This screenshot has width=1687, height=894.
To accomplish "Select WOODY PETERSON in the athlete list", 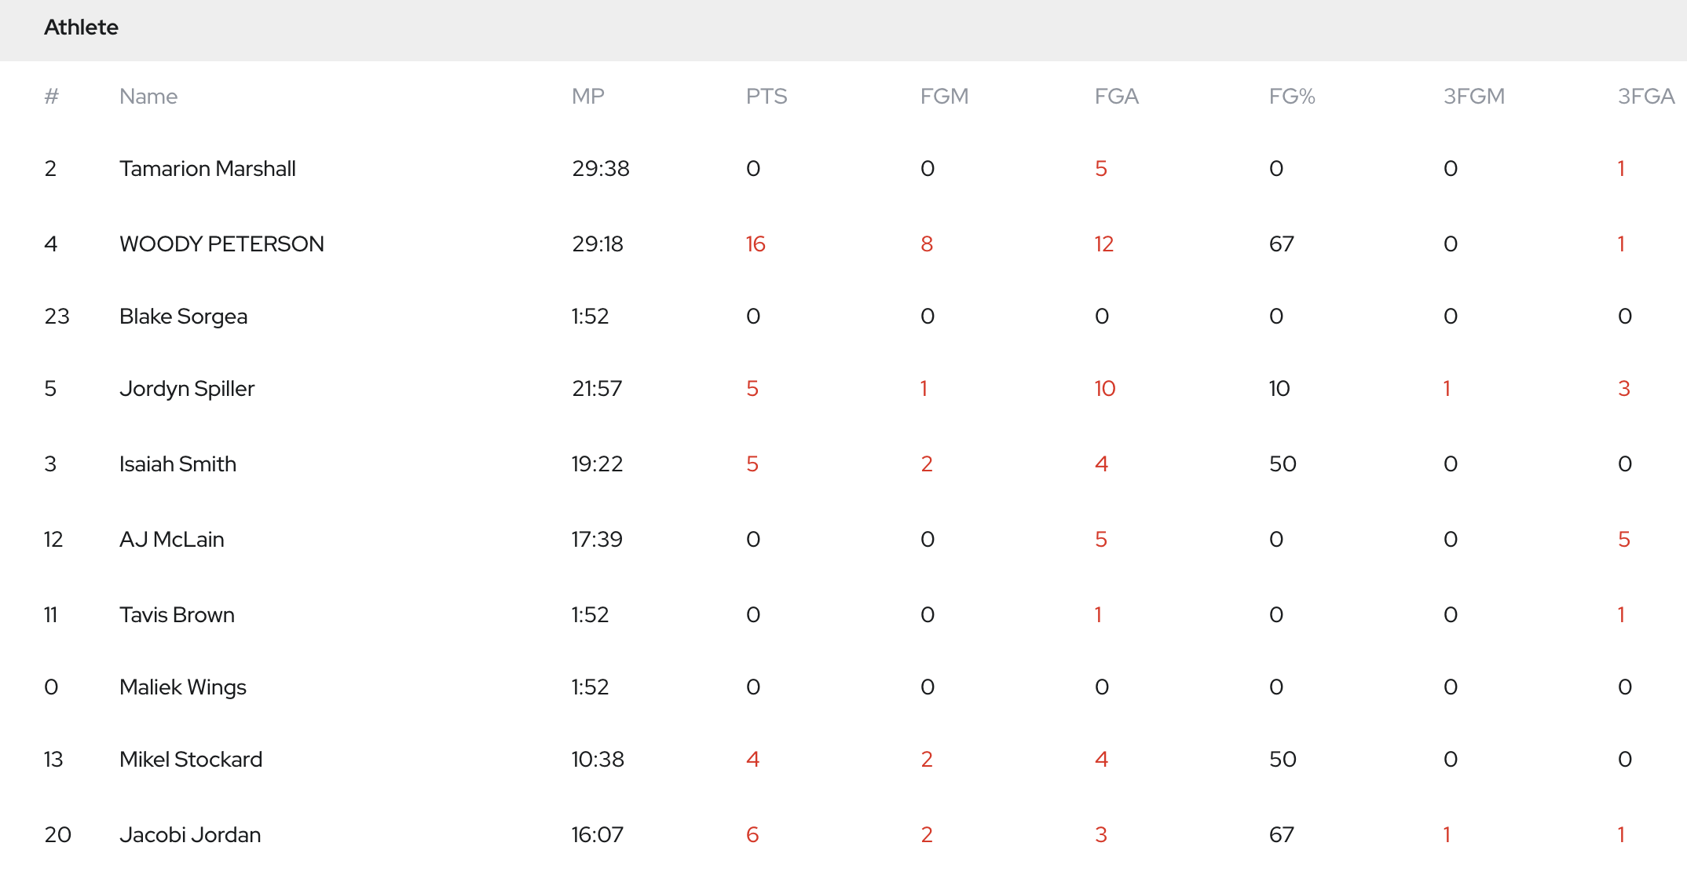I will coord(221,244).
